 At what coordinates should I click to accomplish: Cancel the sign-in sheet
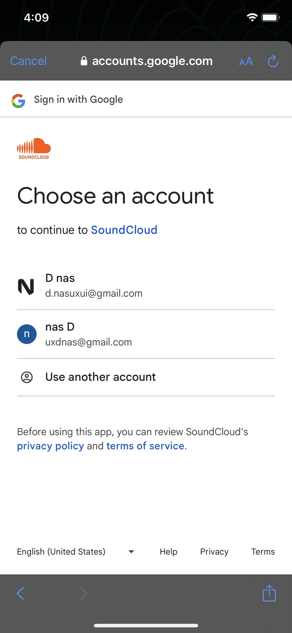(29, 61)
